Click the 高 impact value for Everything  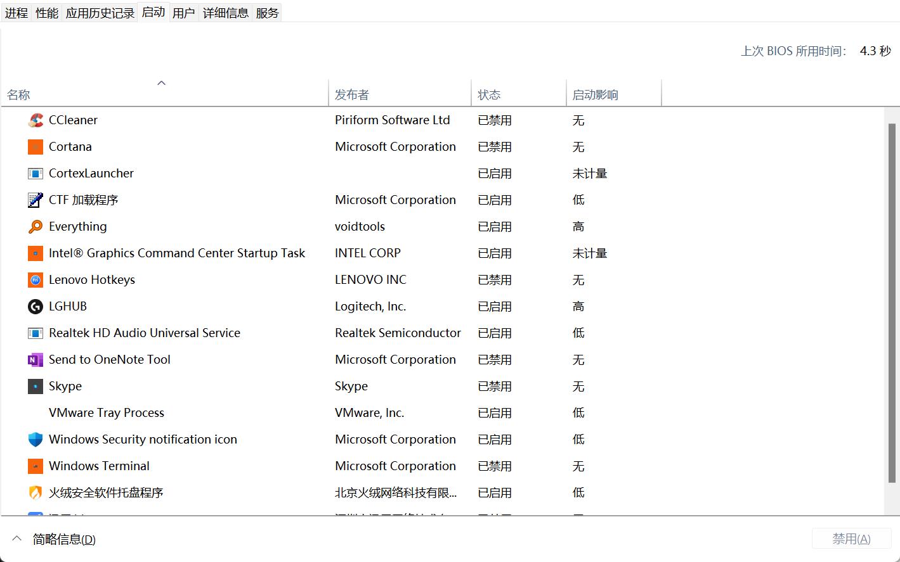click(578, 226)
